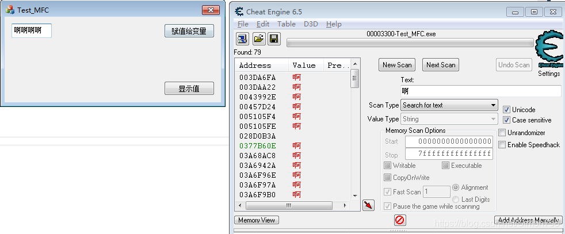Click Add Address Manually button
565x234 pixels.
click(528, 220)
